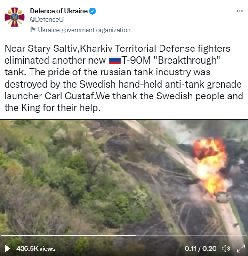Click the explosion fireball in the video
The width and height of the screenshot is (248, 256).
210,165
